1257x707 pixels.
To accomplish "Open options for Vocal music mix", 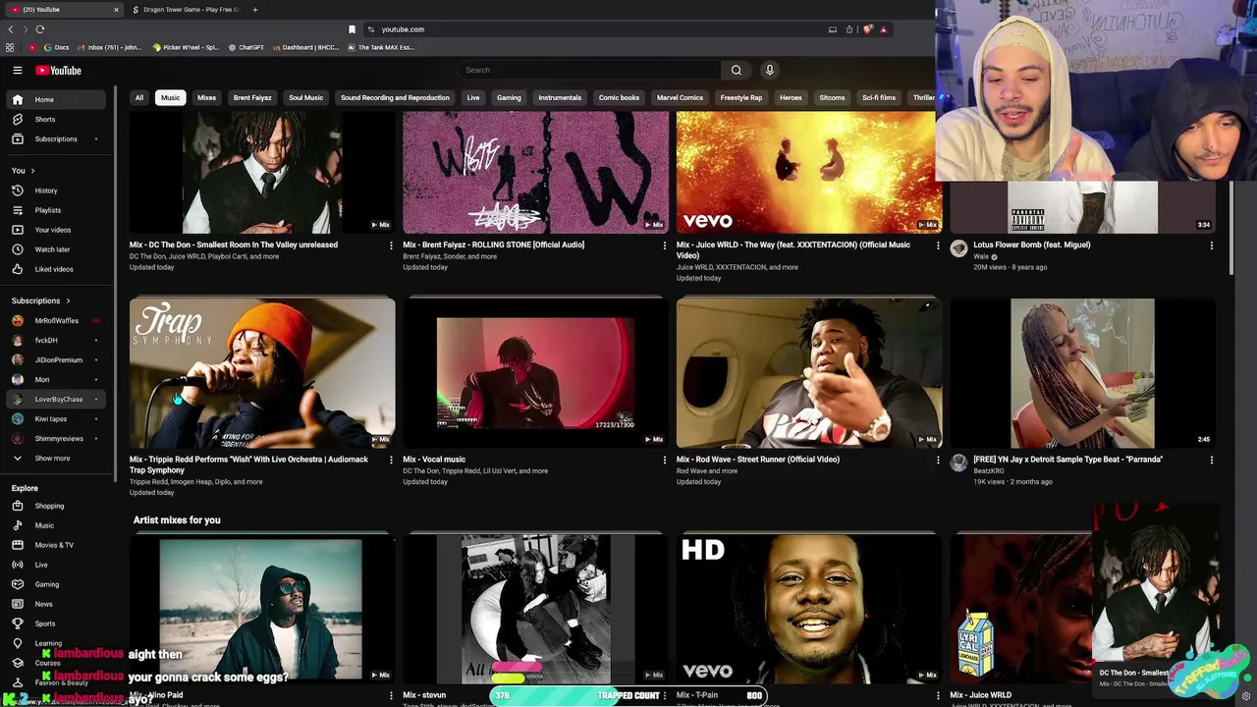I will click(664, 460).
